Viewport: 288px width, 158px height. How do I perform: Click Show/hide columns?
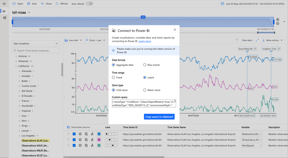(x=78, y=127)
